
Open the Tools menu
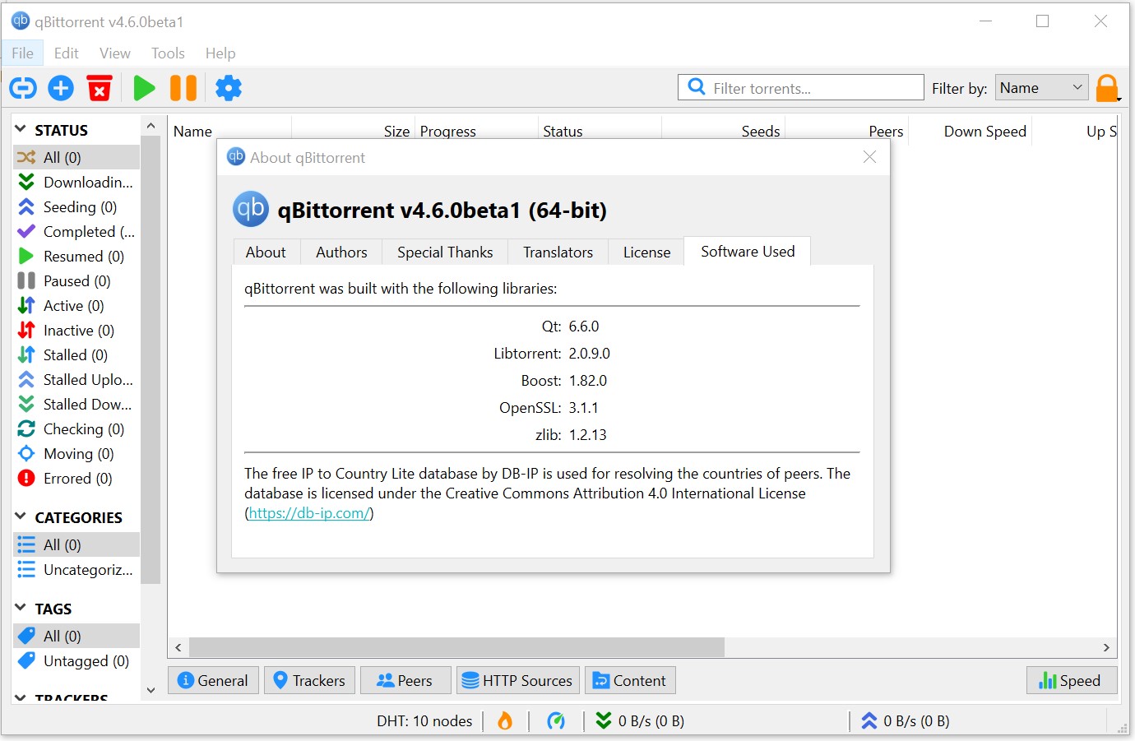[x=168, y=53]
